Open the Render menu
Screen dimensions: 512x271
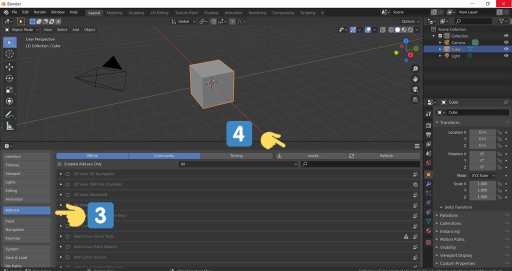(40, 12)
